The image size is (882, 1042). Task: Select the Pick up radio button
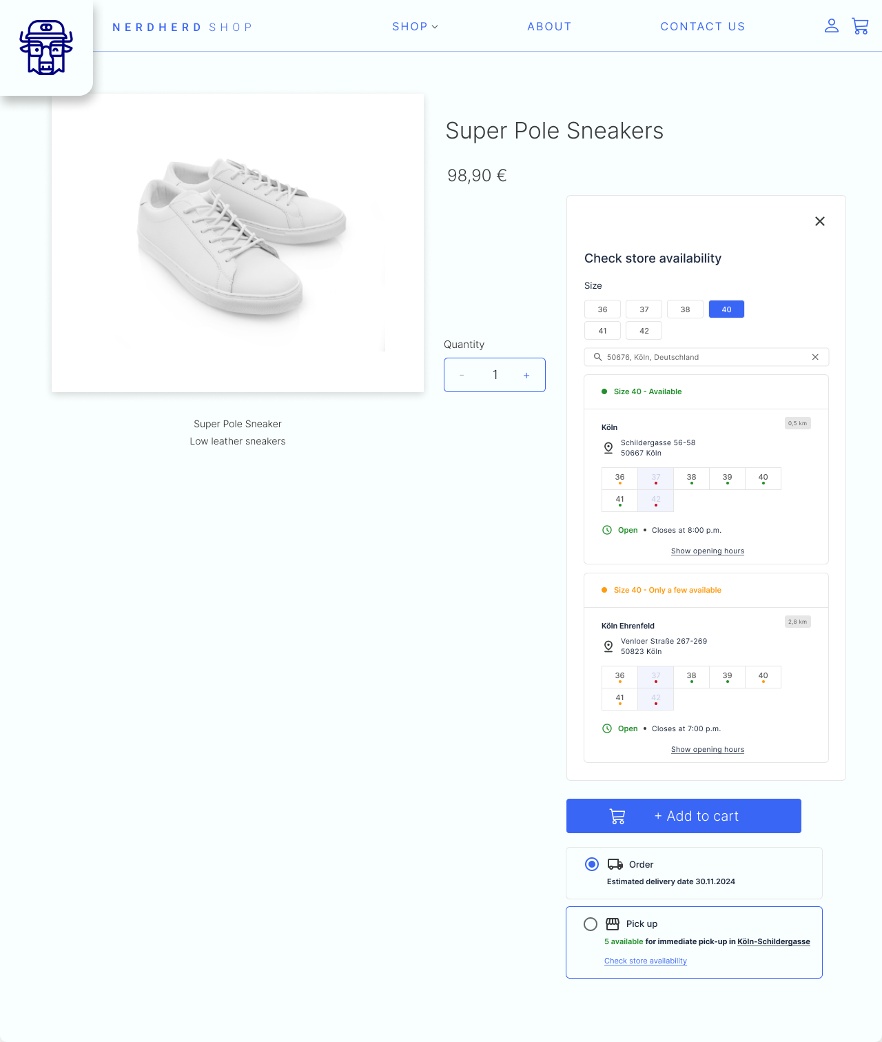tap(591, 924)
